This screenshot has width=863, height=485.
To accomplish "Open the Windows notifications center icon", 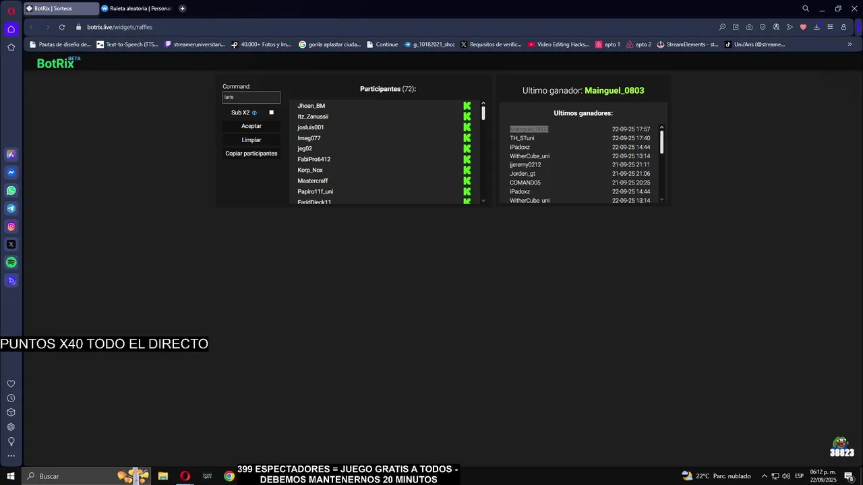I will tap(849, 476).
